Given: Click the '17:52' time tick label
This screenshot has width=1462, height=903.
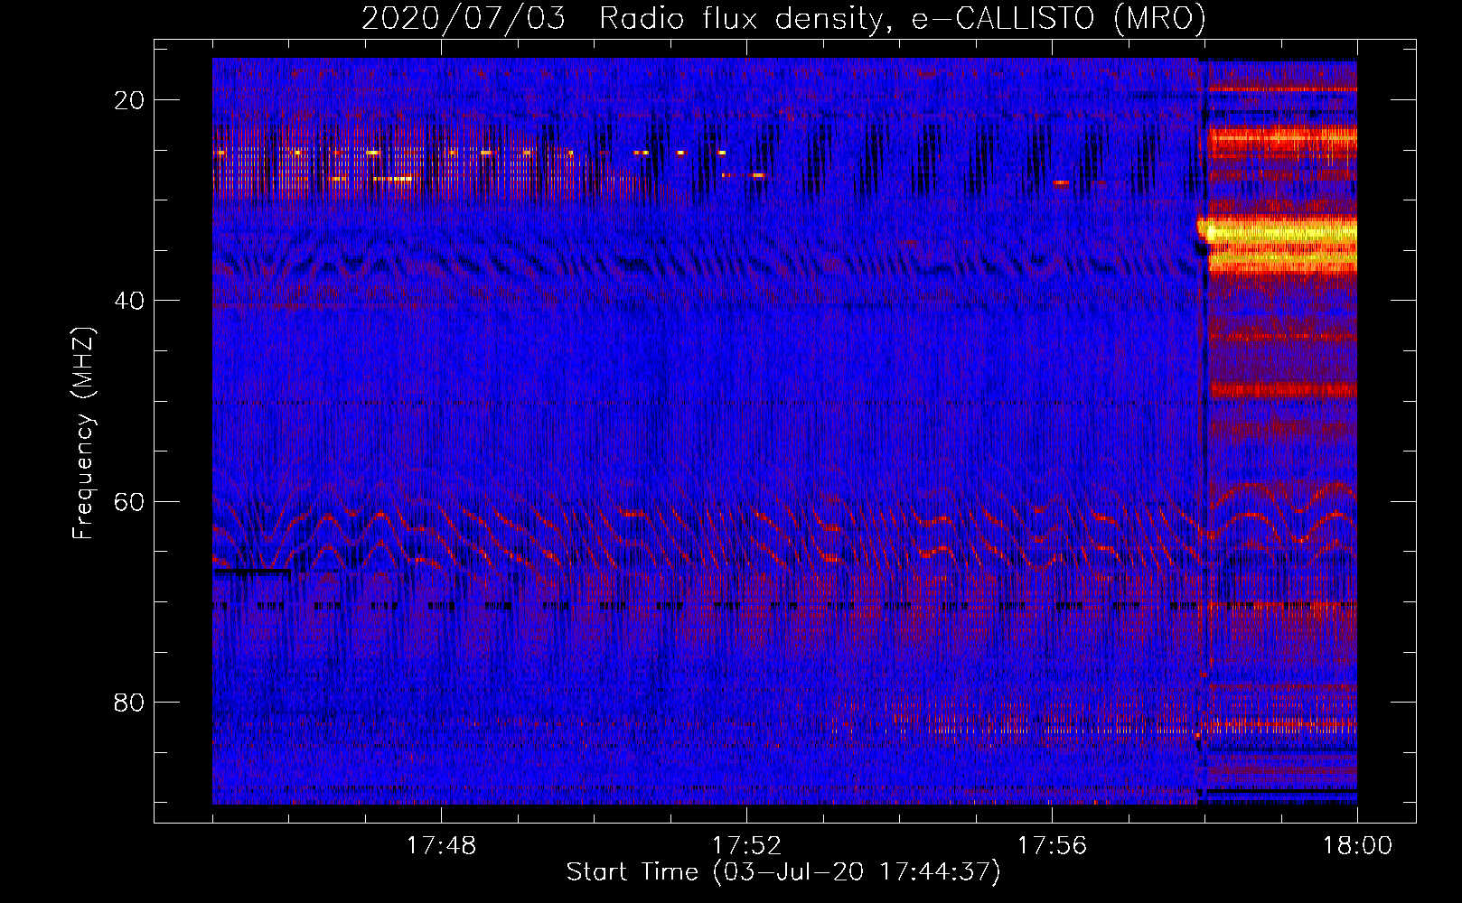Looking at the screenshot, I should [746, 846].
